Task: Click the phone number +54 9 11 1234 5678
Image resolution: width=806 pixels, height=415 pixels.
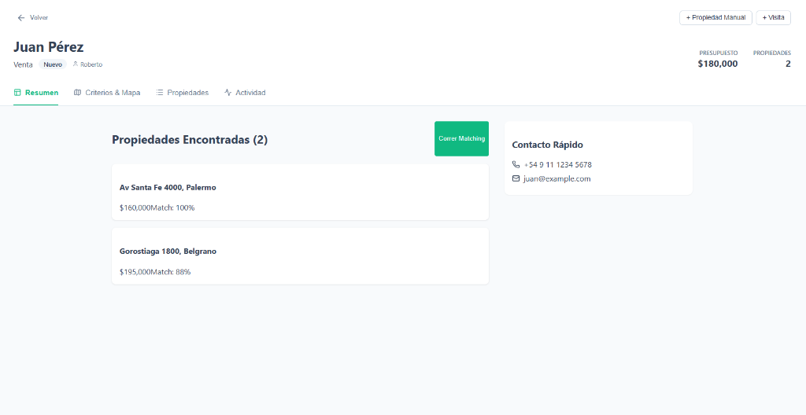Action: [x=557, y=165]
